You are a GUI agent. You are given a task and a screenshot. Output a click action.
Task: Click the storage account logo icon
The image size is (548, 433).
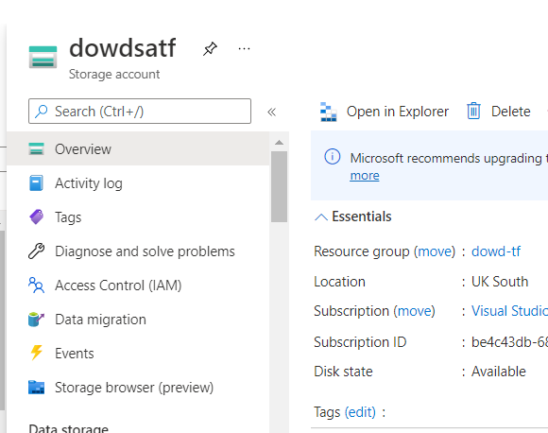(x=43, y=57)
